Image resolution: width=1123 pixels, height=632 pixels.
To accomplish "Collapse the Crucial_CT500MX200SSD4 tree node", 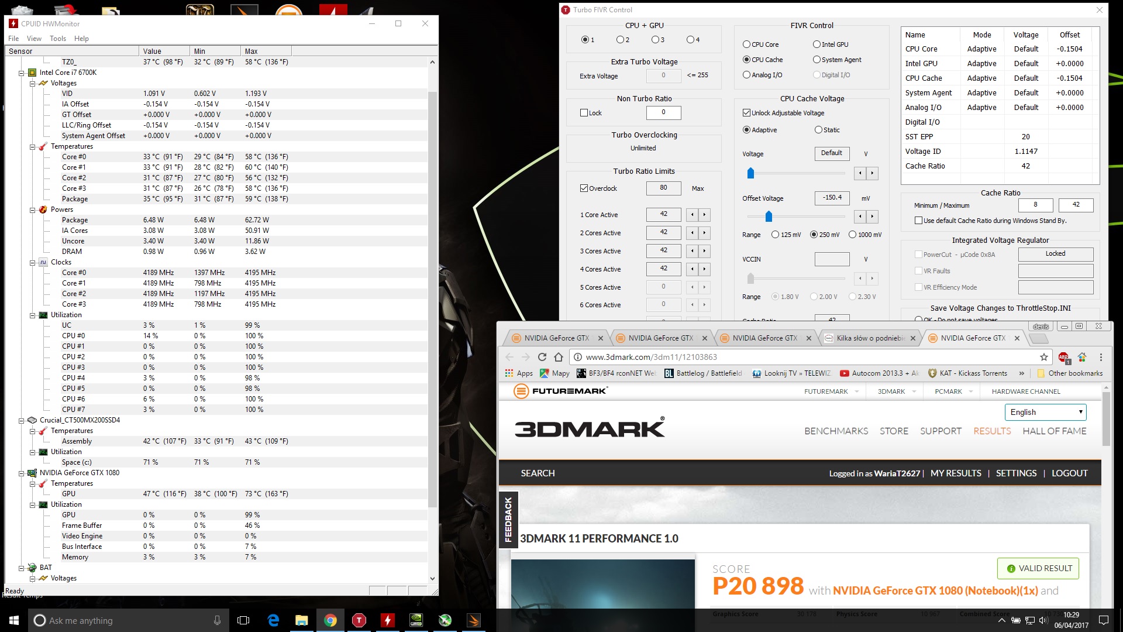I will (22, 421).
